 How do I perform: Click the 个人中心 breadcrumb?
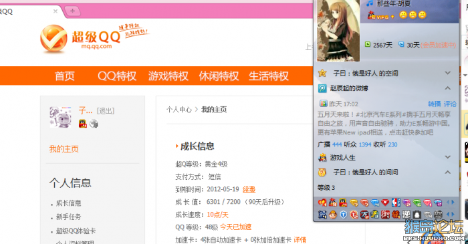(179, 110)
